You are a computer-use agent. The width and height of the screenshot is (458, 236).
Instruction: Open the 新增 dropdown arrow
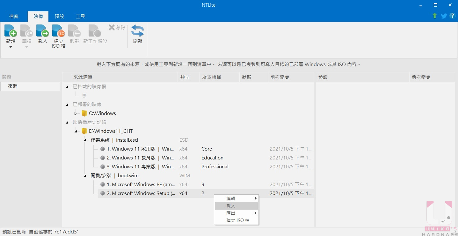coord(11,47)
